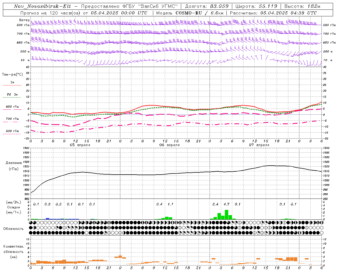The height and width of the screenshot is (270, 337).
Task: Click the 06 апреля date label
Action: (169, 145)
